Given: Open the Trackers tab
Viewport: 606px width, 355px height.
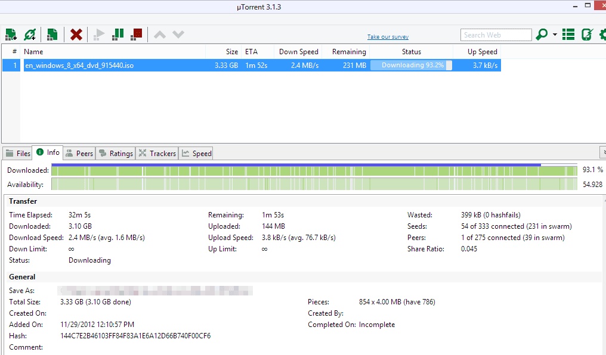Looking at the screenshot, I should pyautogui.click(x=157, y=154).
